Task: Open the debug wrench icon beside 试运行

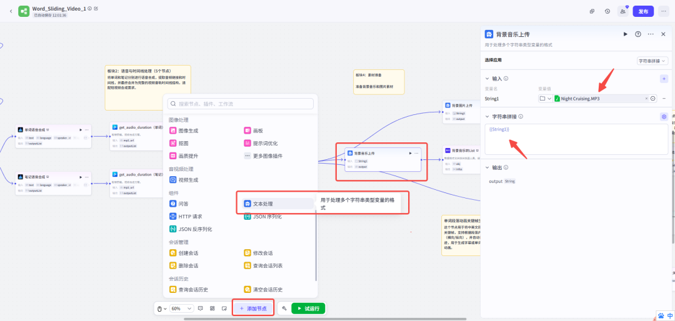Action: (x=284, y=309)
